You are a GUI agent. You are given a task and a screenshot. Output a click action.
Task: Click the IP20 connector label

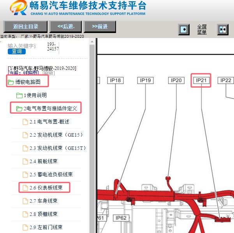point(176,80)
